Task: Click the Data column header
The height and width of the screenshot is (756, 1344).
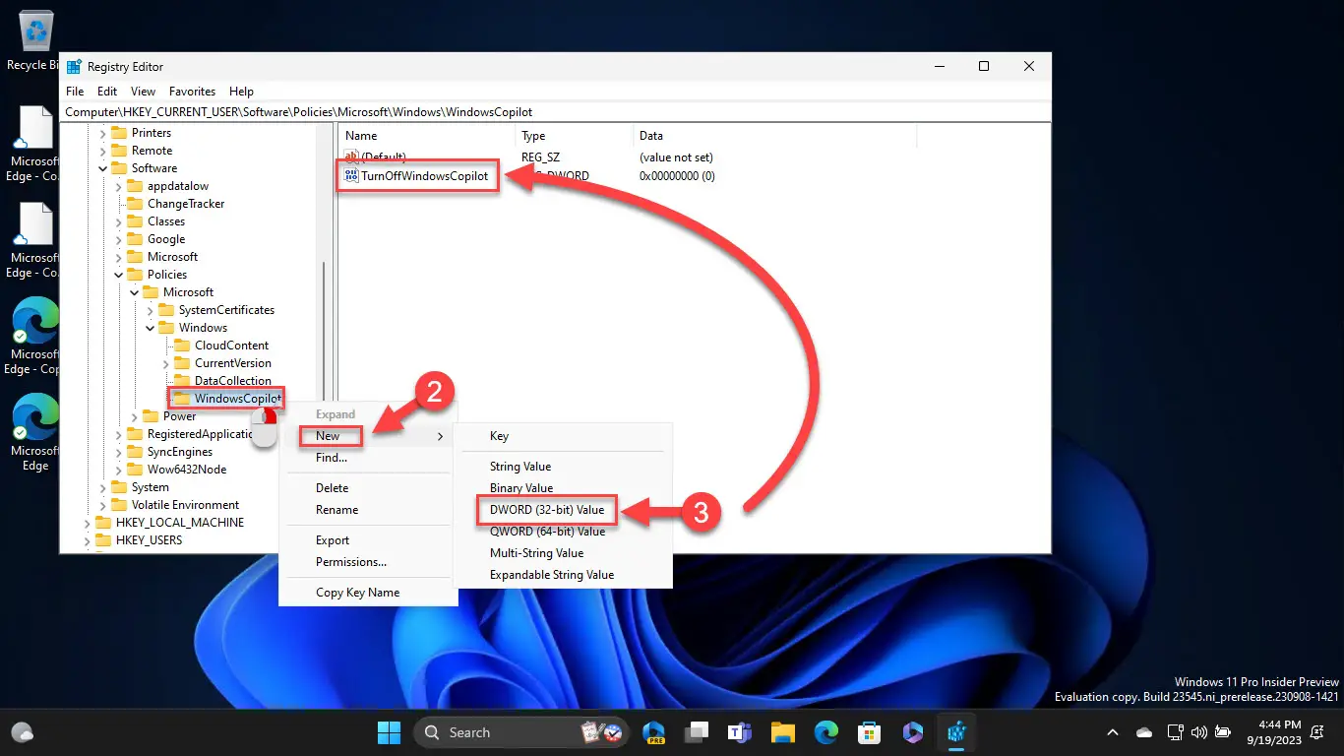Action: tap(773, 136)
